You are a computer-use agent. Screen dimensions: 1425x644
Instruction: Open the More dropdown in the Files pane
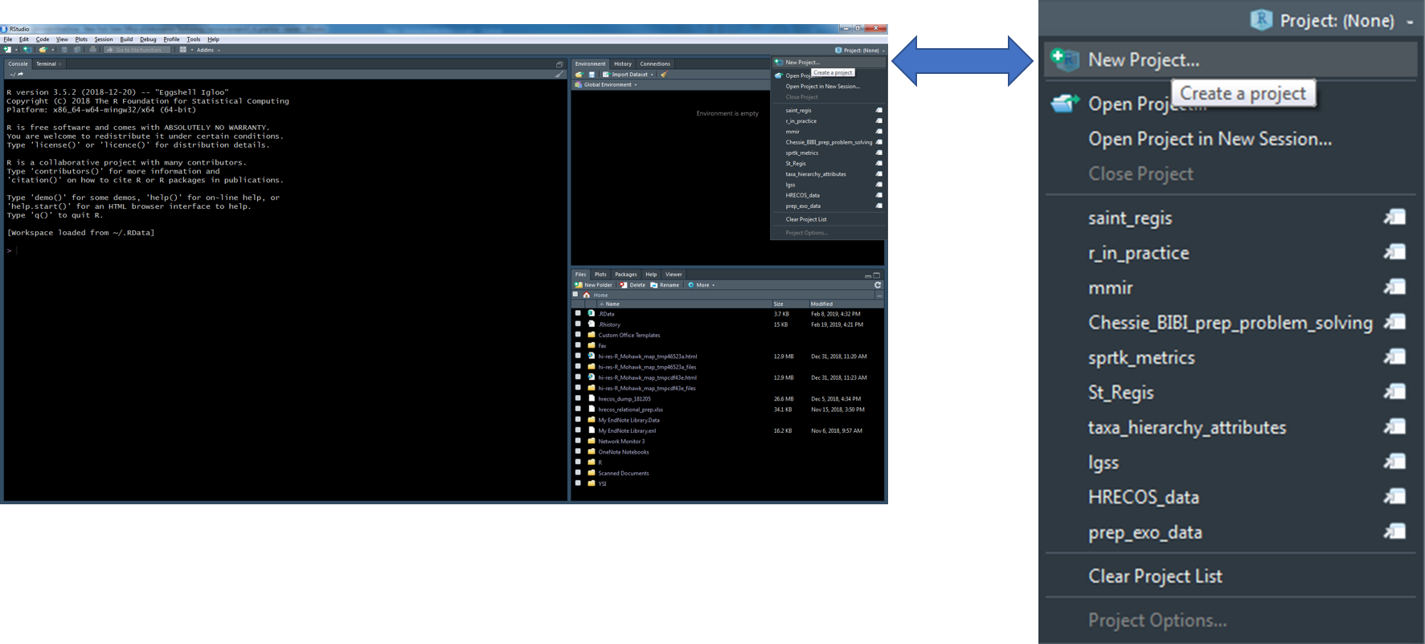coord(701,285)
